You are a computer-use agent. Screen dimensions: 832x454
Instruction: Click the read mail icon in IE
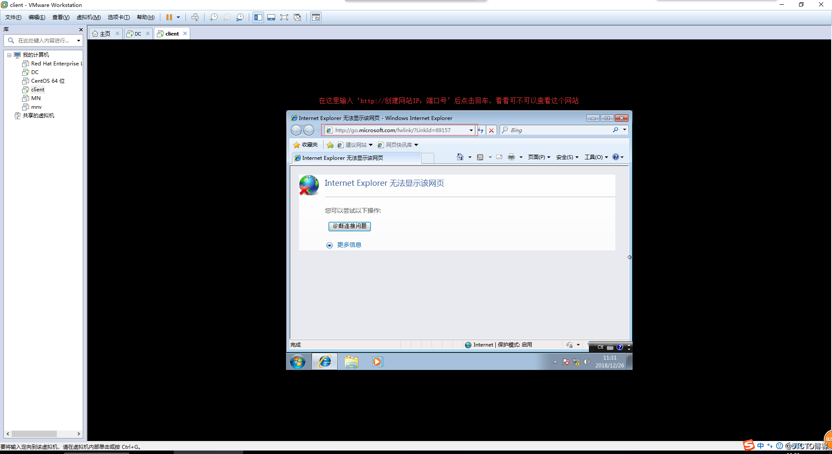pyautogui.click(x=499, y=157)
